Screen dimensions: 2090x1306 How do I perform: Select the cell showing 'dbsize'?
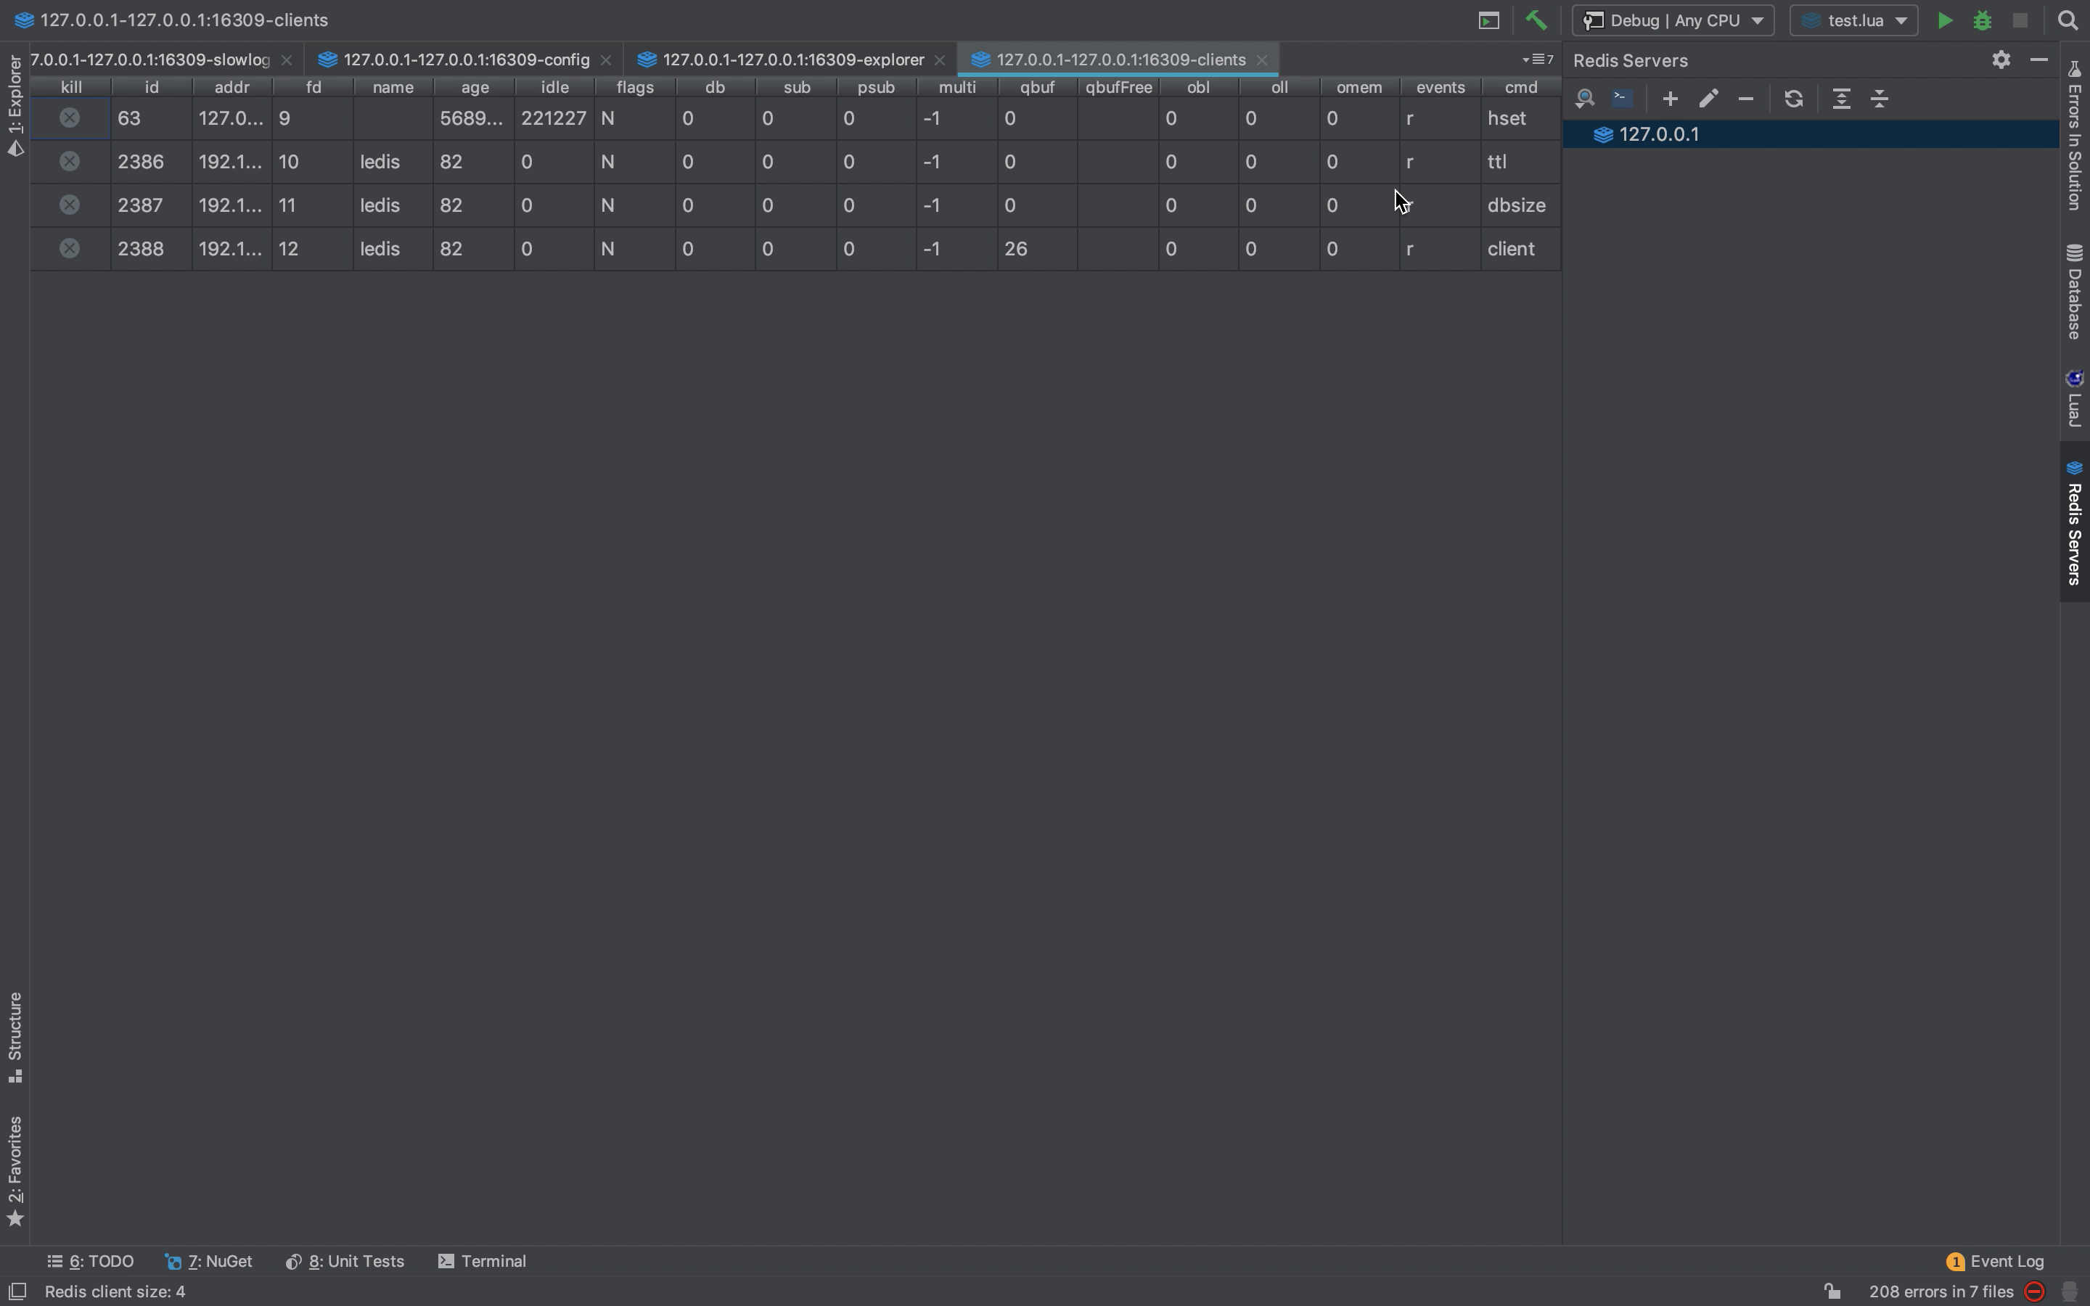1521,205
